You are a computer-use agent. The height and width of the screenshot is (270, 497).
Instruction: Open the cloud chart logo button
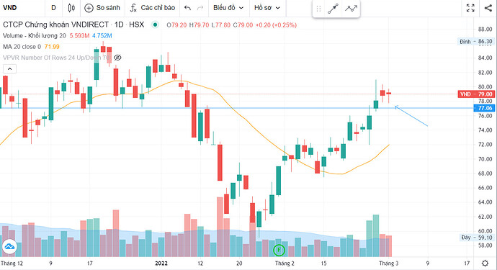point(9,246)
